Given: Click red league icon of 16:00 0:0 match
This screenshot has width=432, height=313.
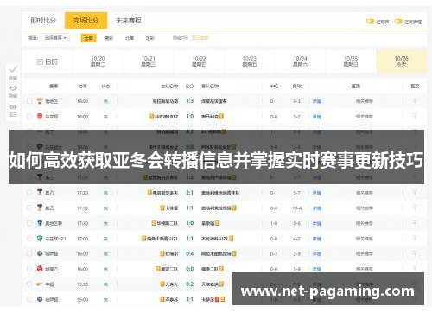Looking at the screenshot, I should tap(40, 269).
